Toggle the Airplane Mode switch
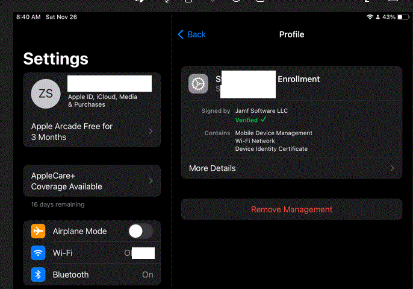The height and width of the screenshot is (289, 413). pyautogui.click(x=141, y=231)
